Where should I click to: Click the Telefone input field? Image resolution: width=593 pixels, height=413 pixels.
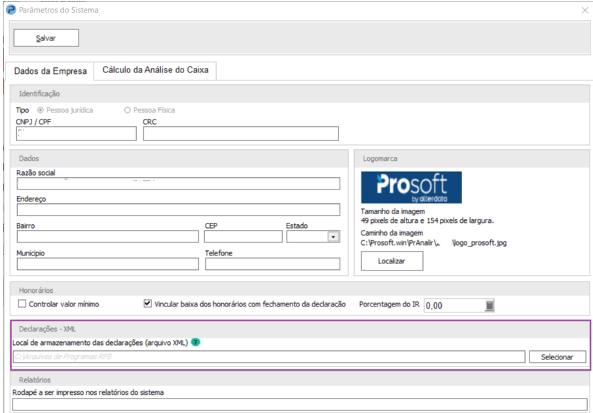273,264
